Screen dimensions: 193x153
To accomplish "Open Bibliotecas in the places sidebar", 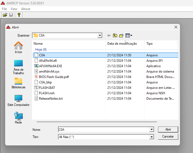I will click(x=18, y=83).
